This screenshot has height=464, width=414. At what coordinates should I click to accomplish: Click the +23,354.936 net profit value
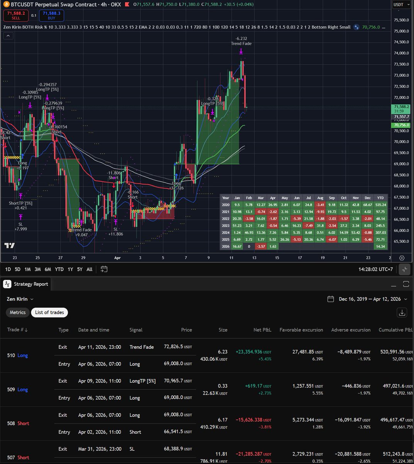pos(253,352)
